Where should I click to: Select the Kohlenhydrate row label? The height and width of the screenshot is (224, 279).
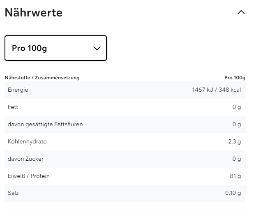(x=27, y=141)
